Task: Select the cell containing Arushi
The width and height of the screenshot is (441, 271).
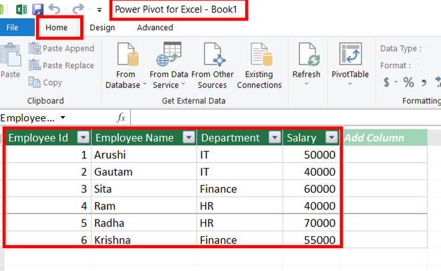Action: [x=144, y=154]
